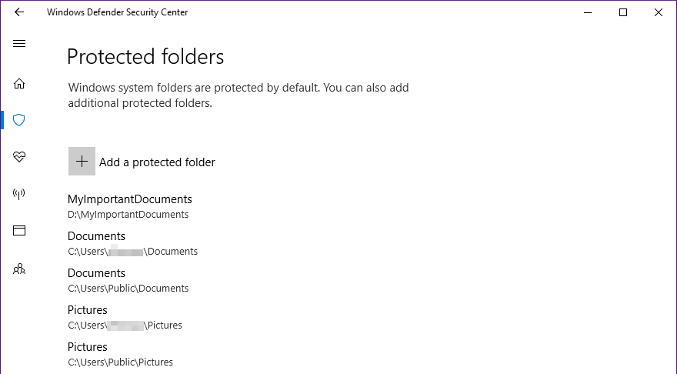This screenshot has height=374, width=677.
Task: Minimize the Security Center window
Action: pyautogui.click(x=588, y=12)
